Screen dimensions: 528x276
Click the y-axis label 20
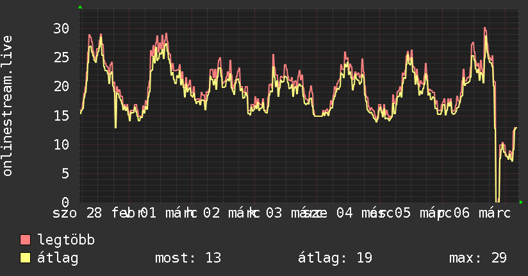tap(62, 87)
